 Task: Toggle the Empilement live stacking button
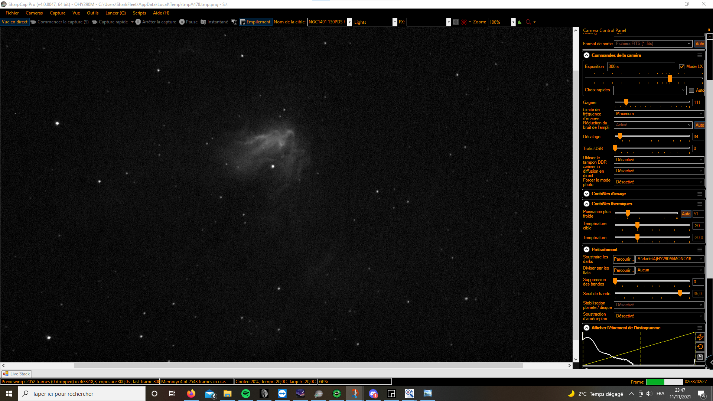tap(255, 22)
